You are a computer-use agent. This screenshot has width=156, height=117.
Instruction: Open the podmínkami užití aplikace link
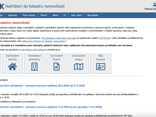[x=33, y=50]
